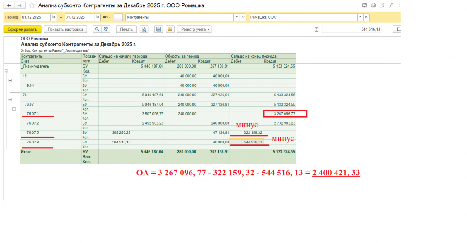Screen dimensions: 467x243
Task: Open calendar for start date 01.12.2025
Action: tap(53, 17)
